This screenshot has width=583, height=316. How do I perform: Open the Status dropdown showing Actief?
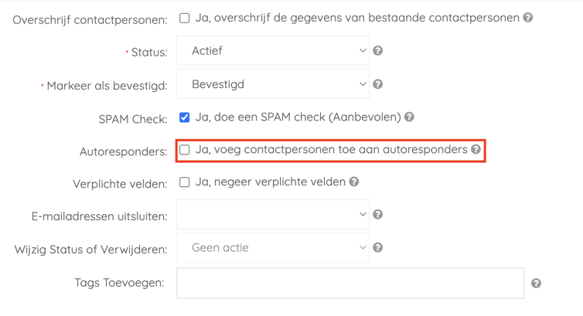(273, 50)
